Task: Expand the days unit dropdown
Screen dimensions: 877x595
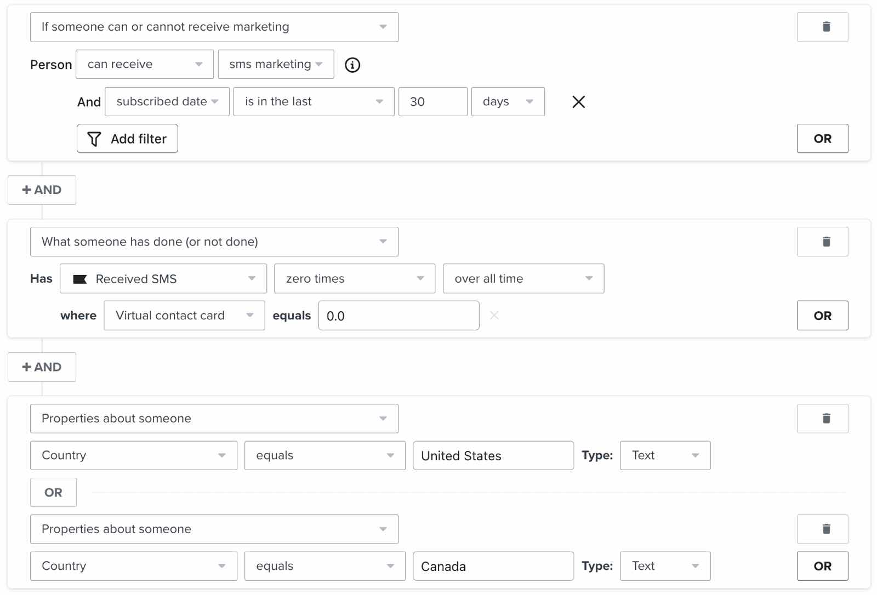Action: click(508, 102)
